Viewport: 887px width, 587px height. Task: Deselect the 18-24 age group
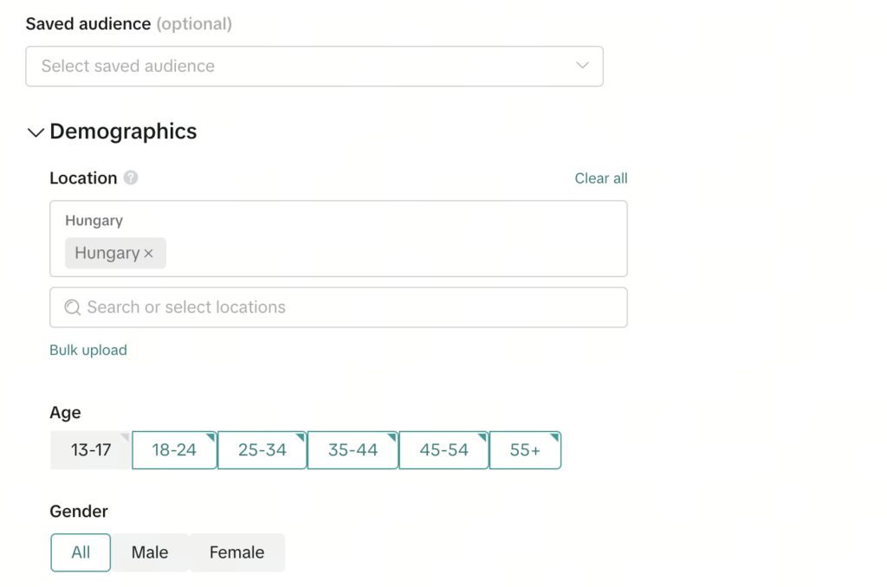click(174, 450)
